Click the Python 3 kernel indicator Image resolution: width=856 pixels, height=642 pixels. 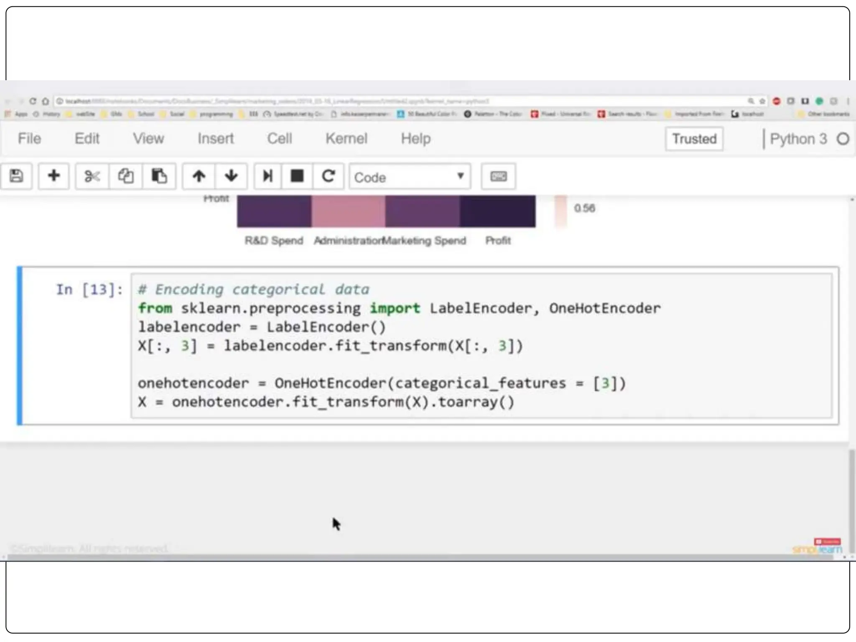pos(798,139)
